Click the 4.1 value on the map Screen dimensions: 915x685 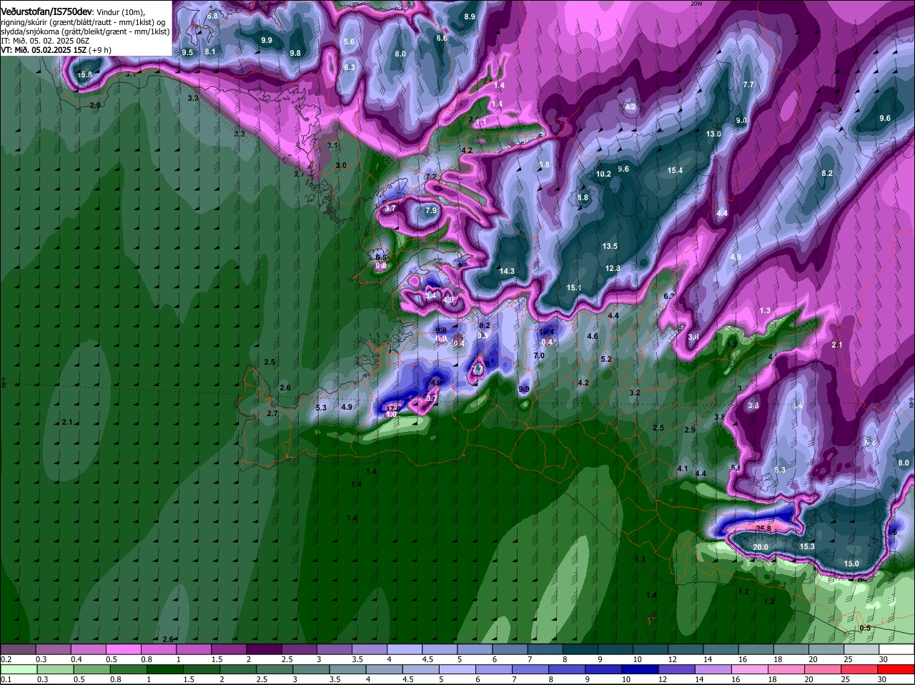tap(682, 468)
